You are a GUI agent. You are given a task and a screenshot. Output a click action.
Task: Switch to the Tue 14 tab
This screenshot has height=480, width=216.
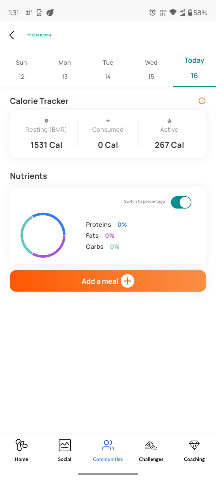coord(108,70)
